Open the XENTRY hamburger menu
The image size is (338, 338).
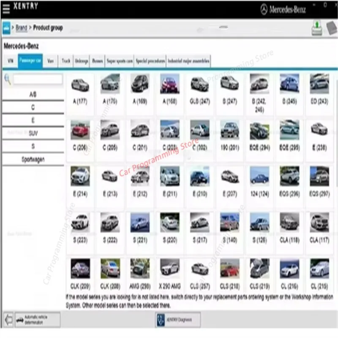6,8
